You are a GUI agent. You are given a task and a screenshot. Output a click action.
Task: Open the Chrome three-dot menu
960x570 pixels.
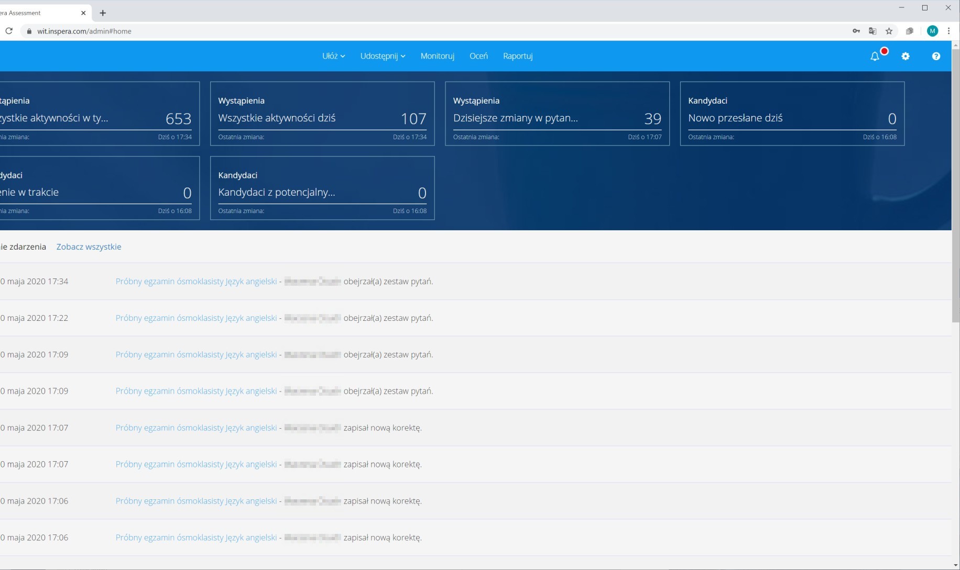948,31
